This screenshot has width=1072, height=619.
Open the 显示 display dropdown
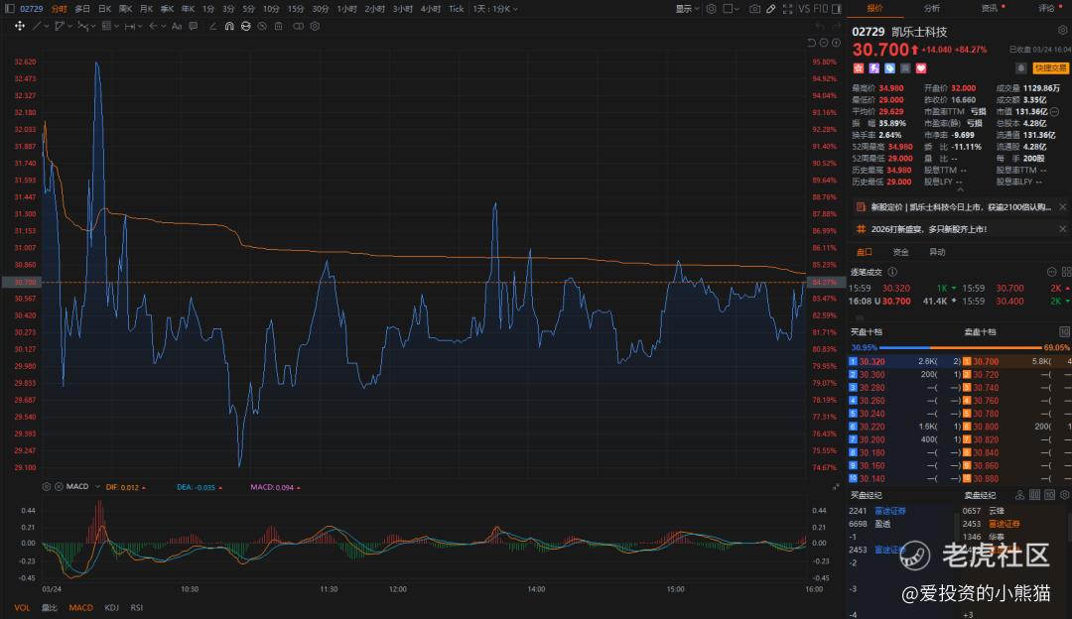click(687, 9)
